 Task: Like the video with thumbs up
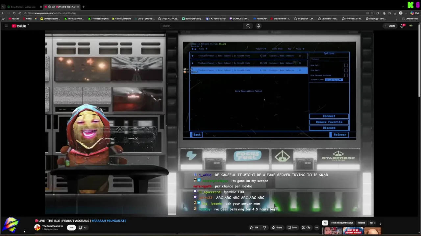[254, 227]
